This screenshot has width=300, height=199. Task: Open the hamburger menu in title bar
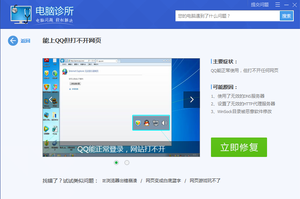(278, 5)
